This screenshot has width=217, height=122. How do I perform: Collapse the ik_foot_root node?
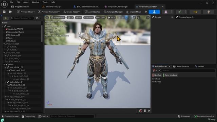pyautogui.click(x=4, y=44)
